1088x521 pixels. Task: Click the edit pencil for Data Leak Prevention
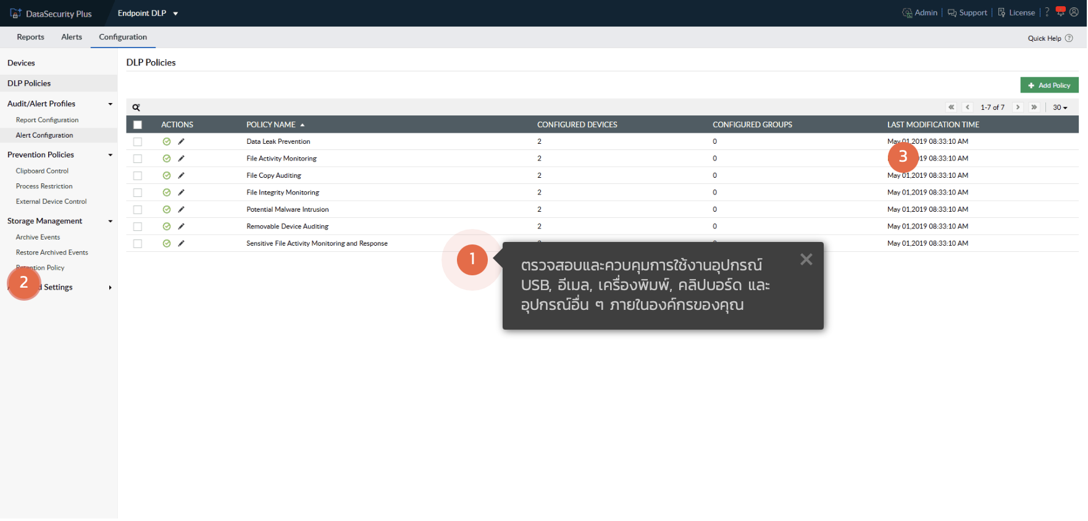181,141
